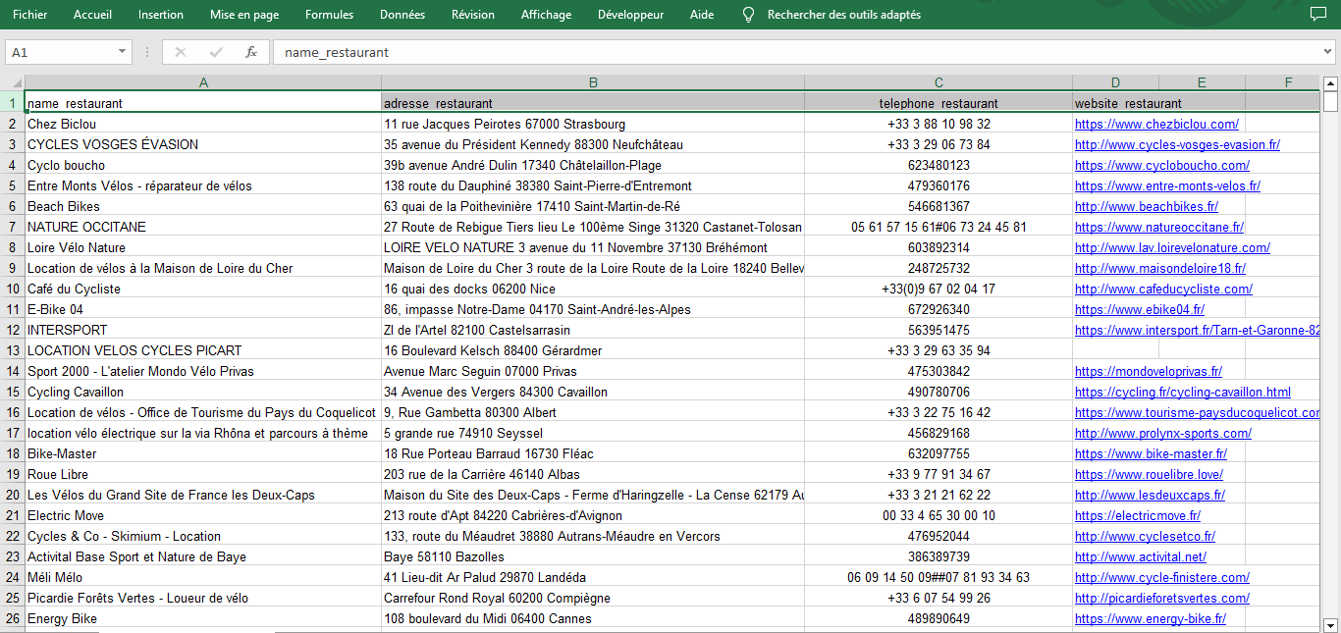
Task: Select the website_restaurant header cell
Action: 1115,103
